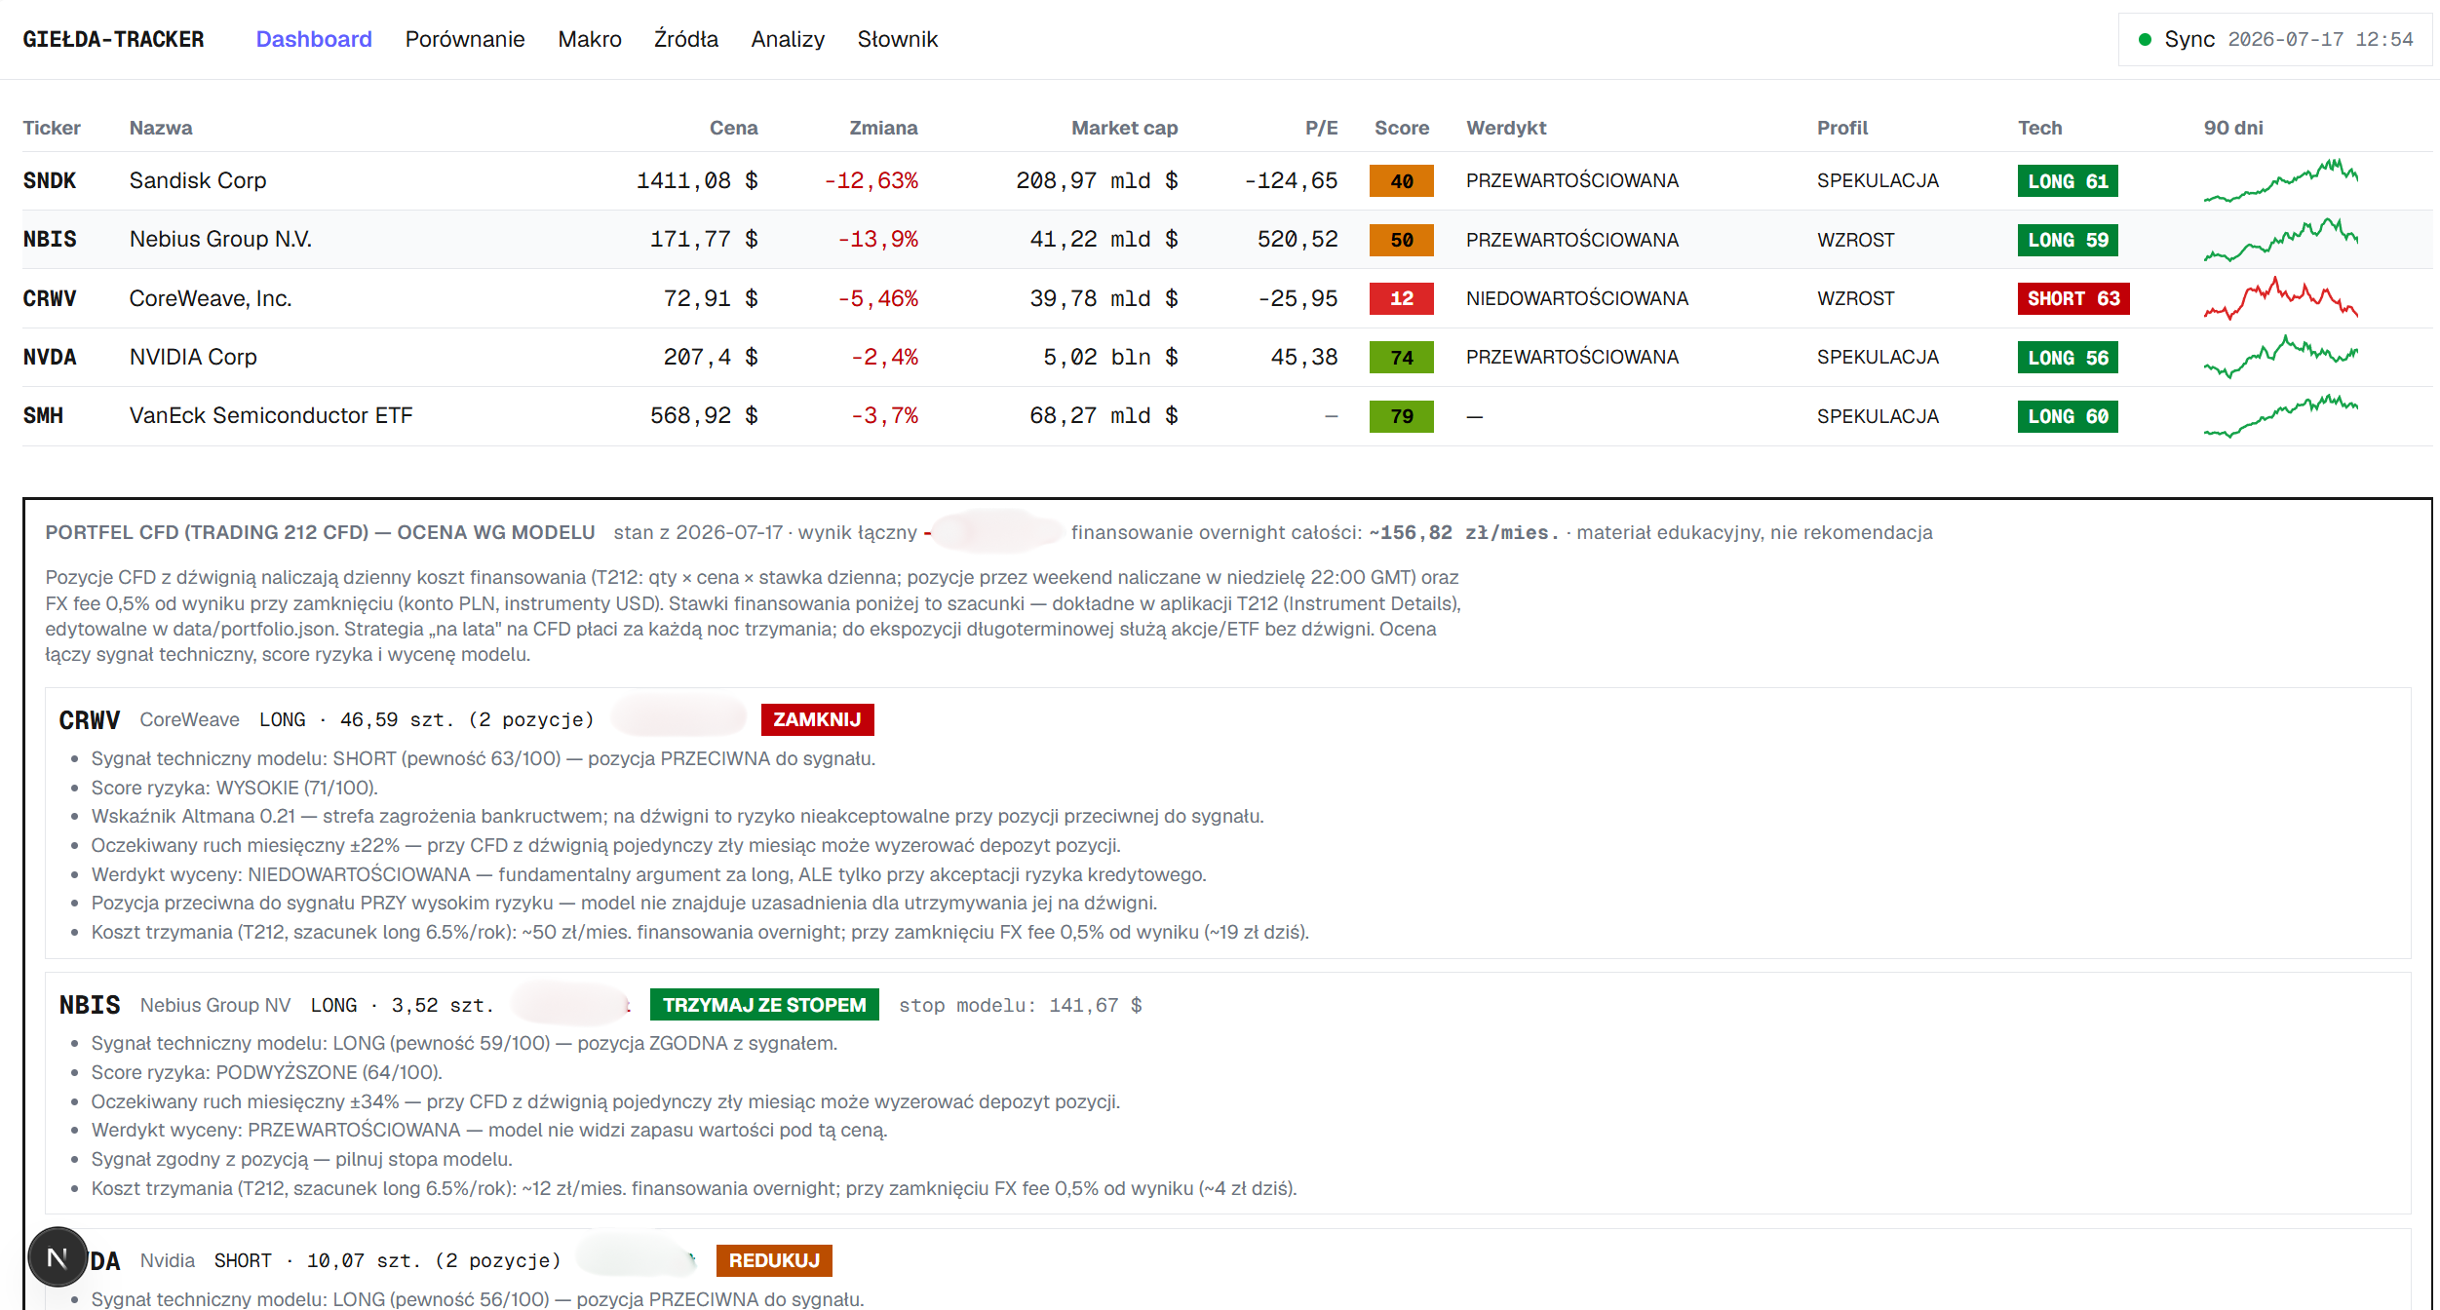Click the LONG 60 tech badge

(2068, 416)
